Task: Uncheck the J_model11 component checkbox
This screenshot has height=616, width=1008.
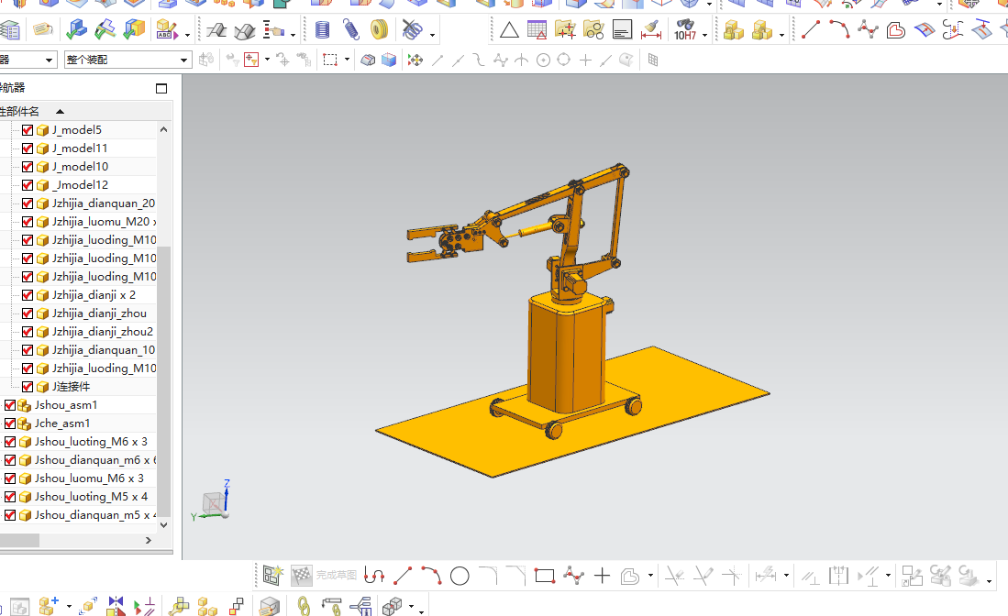Action: pos(27,148)
